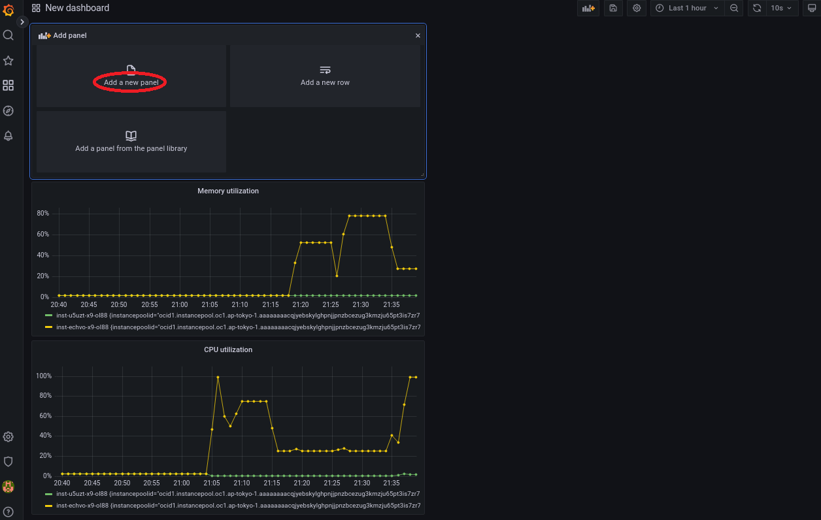Open the Explore compass icon
Viewport: 821px width, 520px height.
8,111
